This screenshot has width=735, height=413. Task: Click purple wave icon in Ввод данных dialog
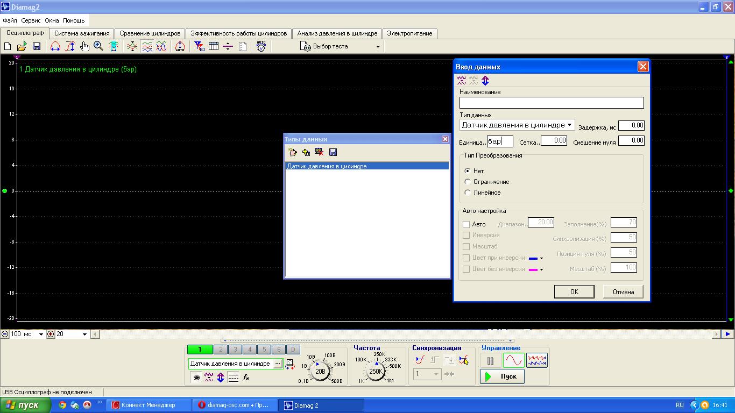pyautogui.click(x=462, y=81)
